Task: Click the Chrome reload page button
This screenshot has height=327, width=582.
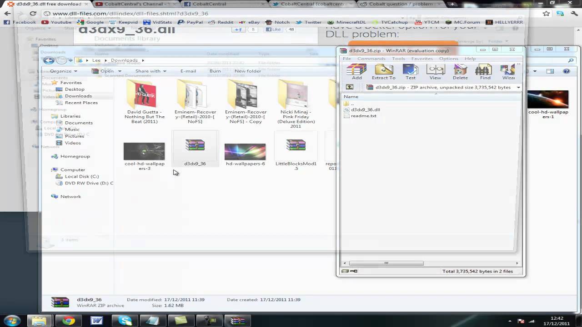Action: (x=33, y=14)
